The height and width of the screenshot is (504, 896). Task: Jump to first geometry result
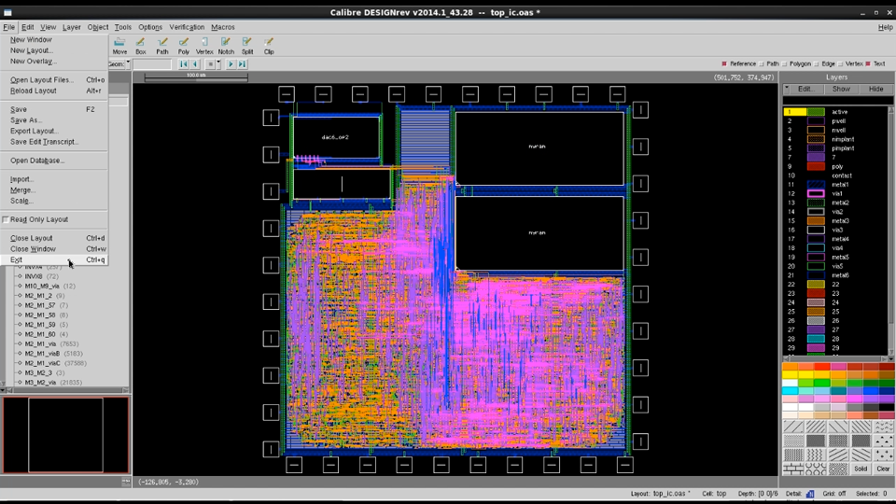click(184, 64)
